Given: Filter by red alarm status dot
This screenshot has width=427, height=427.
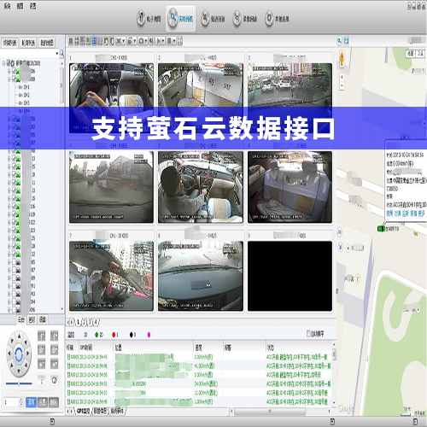Looking at the screenshot, I should (114, 335).
